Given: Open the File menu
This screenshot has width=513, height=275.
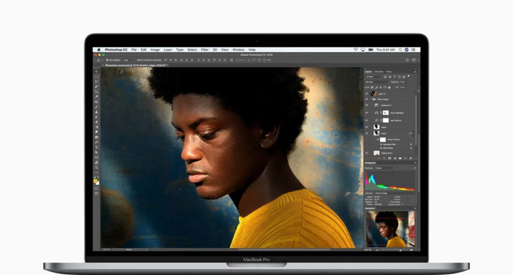Looking at the screenshot, I should [134, 50].
